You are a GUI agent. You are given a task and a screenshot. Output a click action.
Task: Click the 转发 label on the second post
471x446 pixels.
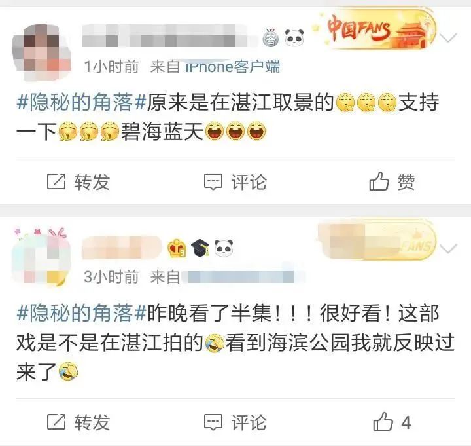click(x=92, y=422)
